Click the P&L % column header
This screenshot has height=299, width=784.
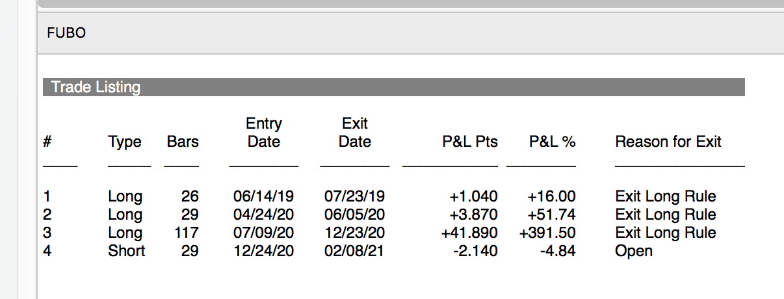[x=552, y=142]
